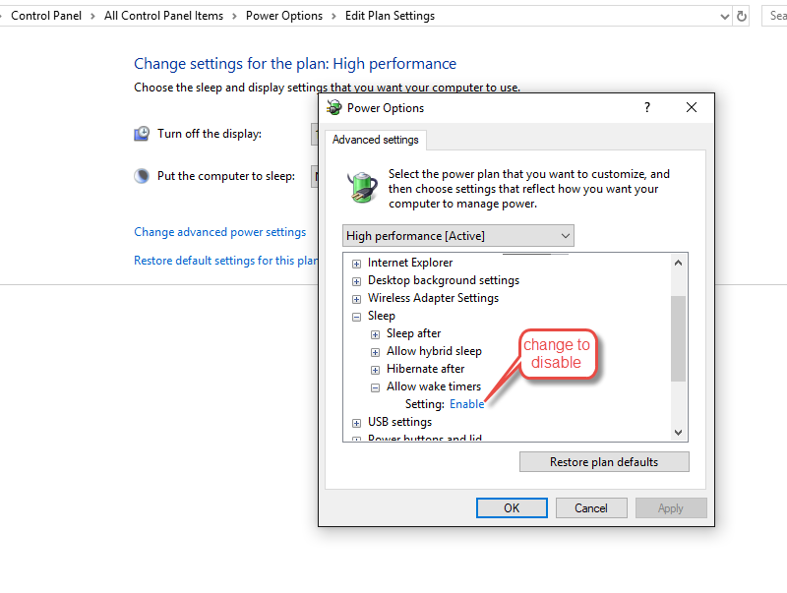The image size is (787, 593).
Task: Select the Allow hybrid sleep label
Action: (434, 351)
